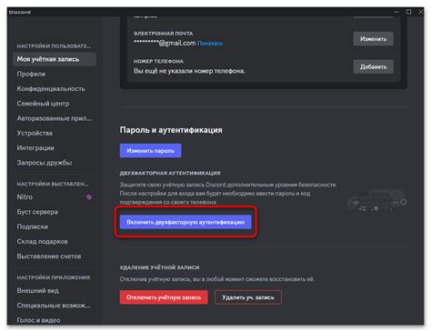
Task: Click Включить двухфакторную аутентификацию button
Action: 185,222
